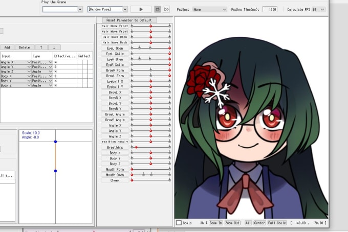The width and height of the screenshot is (348, 232).
Task: Click the Zoom Out button
Action: point(232,223)
